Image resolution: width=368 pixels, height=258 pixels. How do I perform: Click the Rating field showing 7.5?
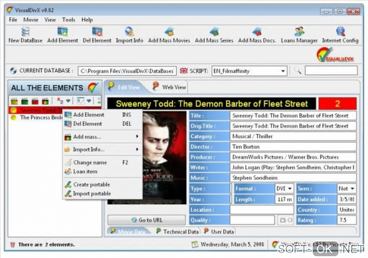(347, 220)
